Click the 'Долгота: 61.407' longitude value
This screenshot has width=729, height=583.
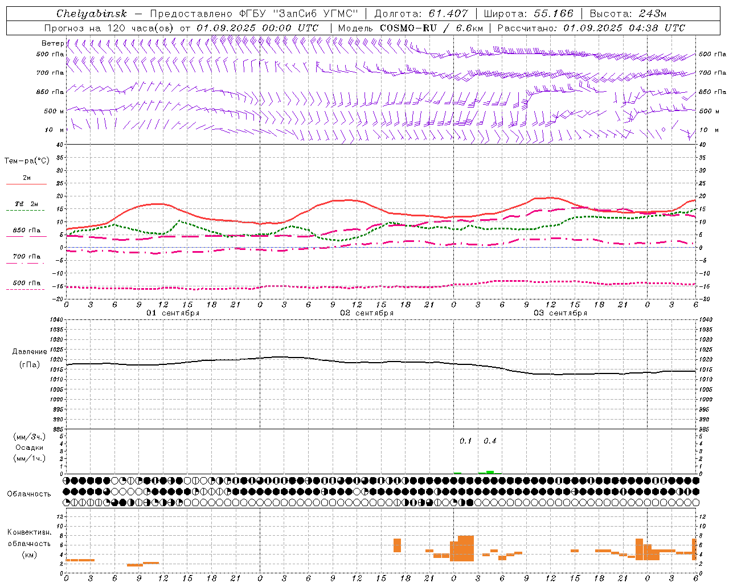click(421, 14)
